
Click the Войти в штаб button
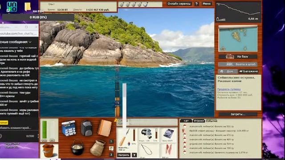click(238, 64)
